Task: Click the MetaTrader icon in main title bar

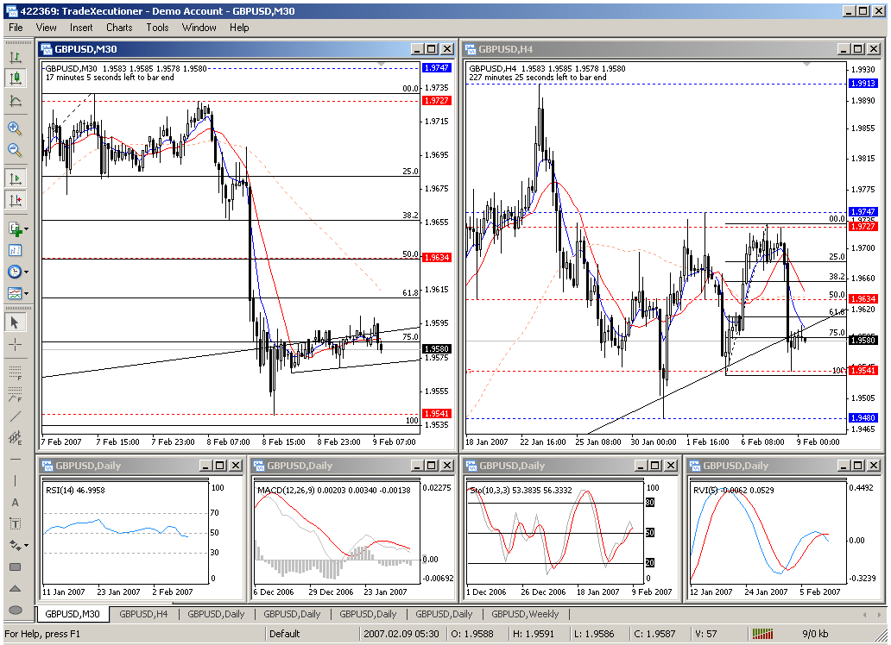Action: (11, 11)
